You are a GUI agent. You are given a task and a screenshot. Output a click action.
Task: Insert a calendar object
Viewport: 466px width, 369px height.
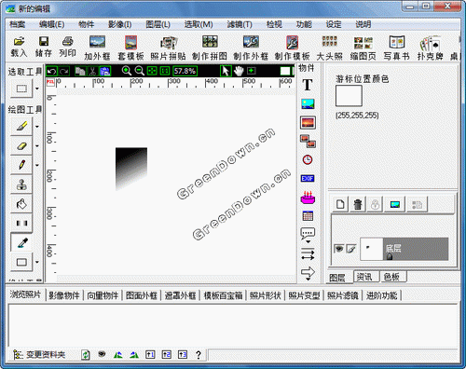(x=308, y=215)
